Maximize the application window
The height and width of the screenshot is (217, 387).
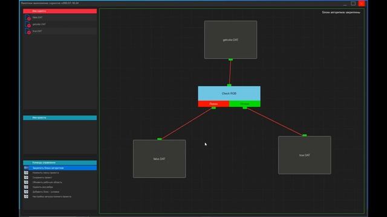353,3
